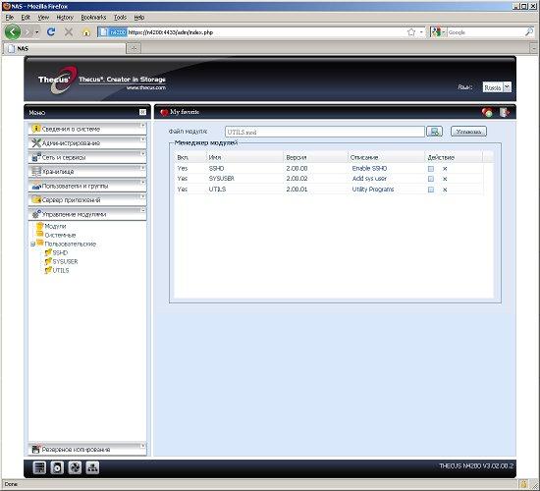
Task: Click the disk status icon in bottom bar
Action: click(57, 467)
